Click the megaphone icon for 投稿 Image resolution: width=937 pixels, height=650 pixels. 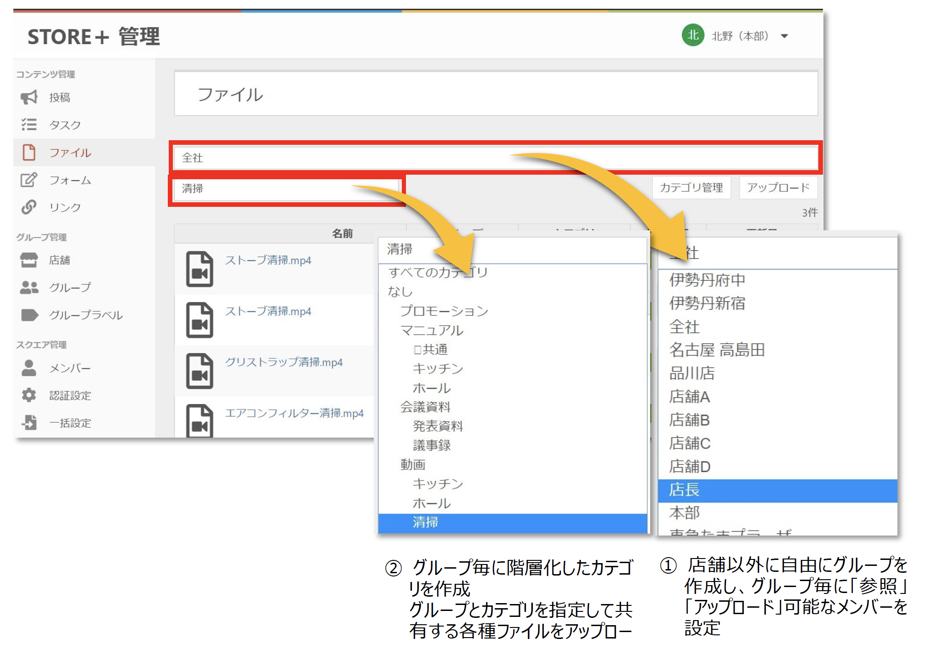29,97
